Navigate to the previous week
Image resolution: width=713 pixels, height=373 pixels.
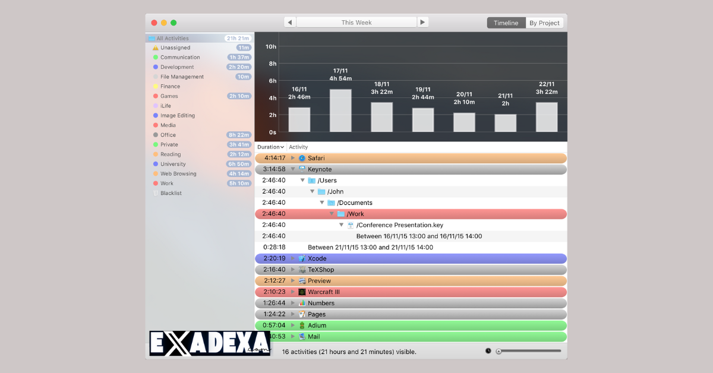289,21
